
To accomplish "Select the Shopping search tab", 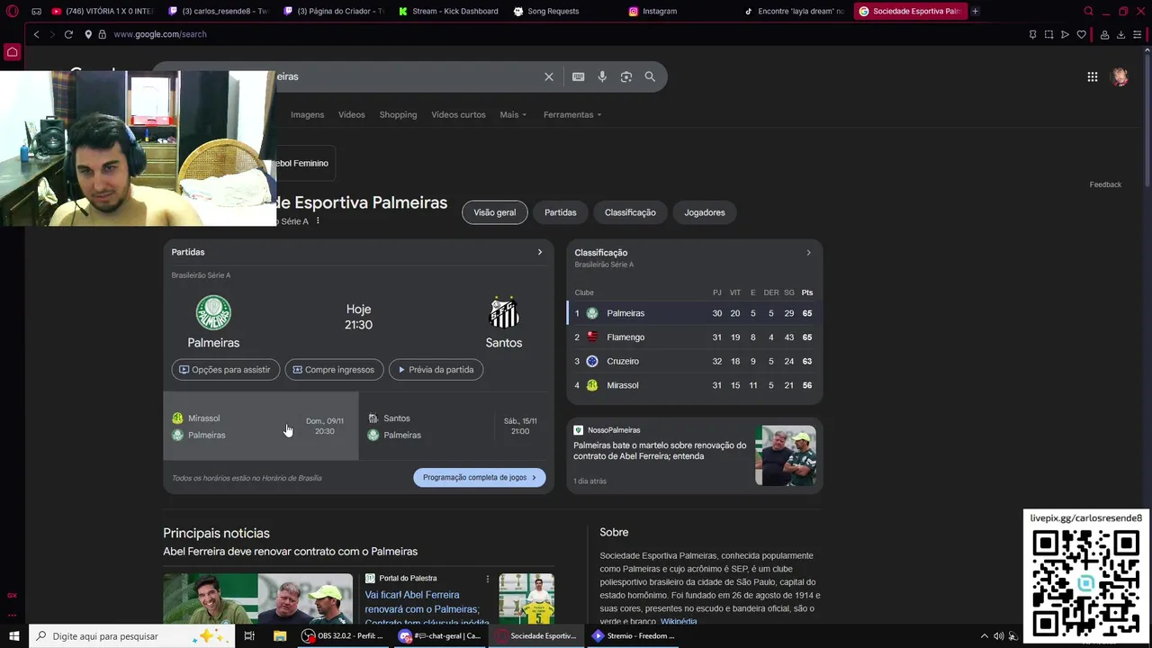I will point(398,114).
